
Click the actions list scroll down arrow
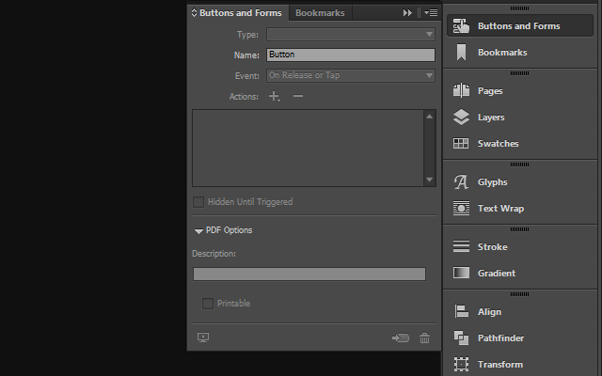[x=429, y=180]
